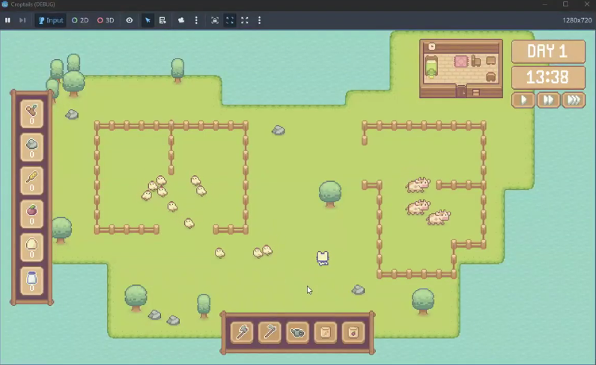Click the corn inventory slot
The height and width of the screenshot is (365, 596).
tap(32, 181)
